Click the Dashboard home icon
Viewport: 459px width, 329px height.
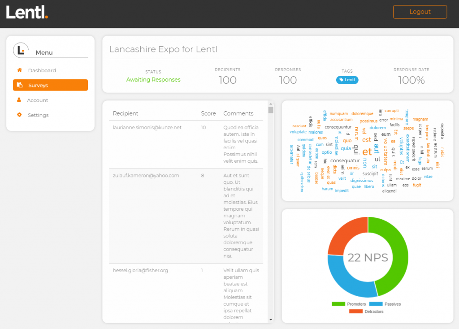[x=19, y=70]
